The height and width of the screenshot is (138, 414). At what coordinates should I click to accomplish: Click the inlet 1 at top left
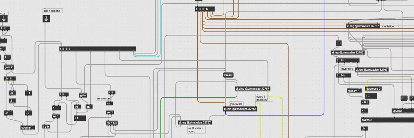[x=4, y=19]
